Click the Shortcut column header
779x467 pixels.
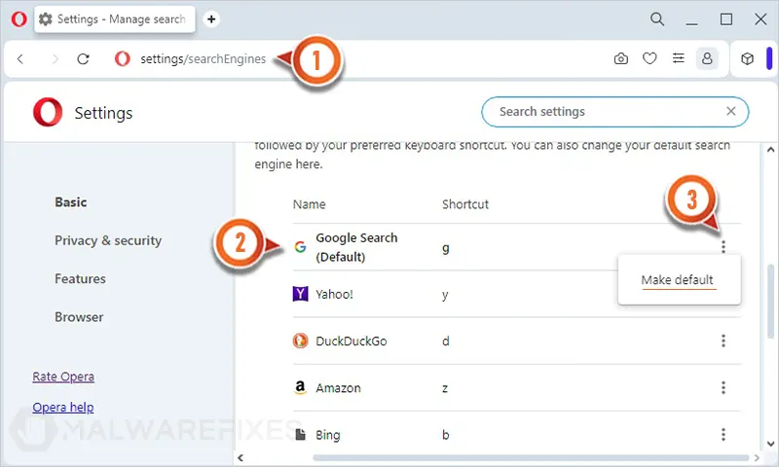[x=465, y=204]
